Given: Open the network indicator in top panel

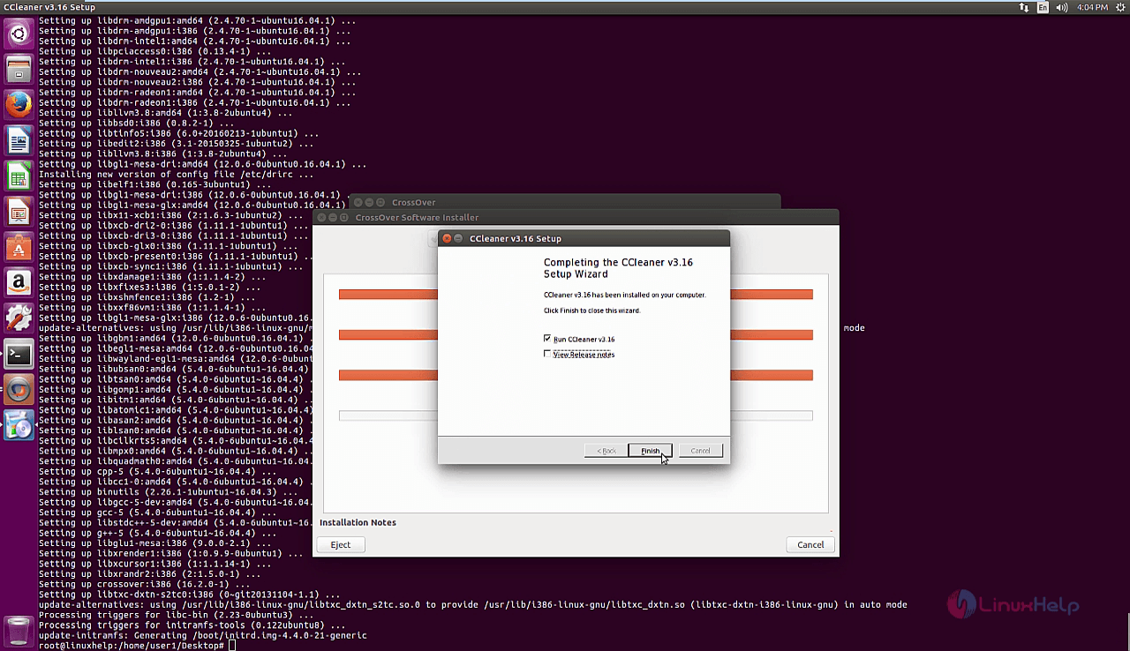Looking at the screenshot, I should point(1024,7).
